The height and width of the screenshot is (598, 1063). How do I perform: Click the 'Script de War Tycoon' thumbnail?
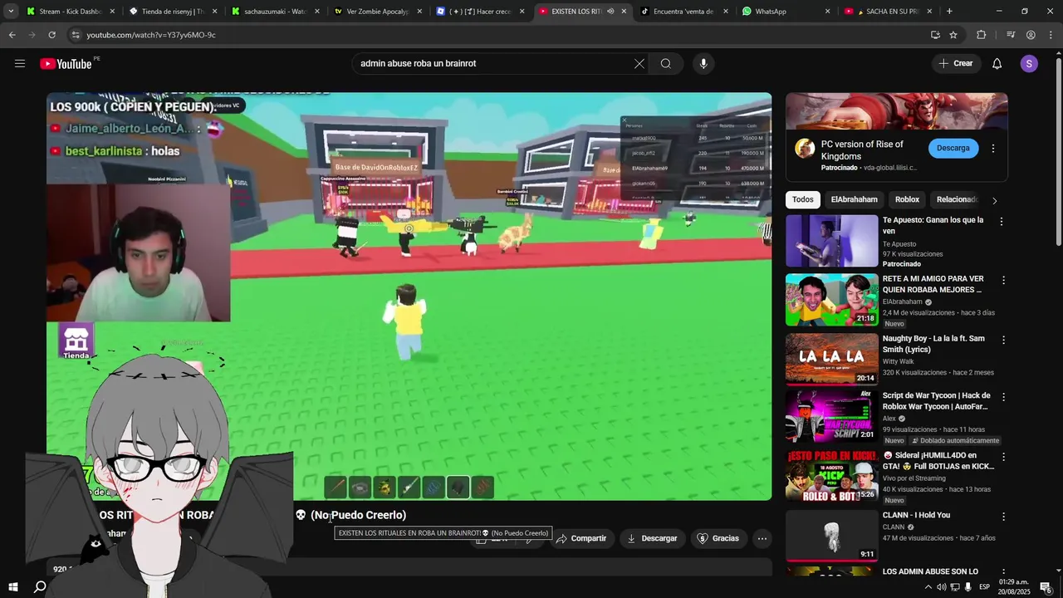coord(831,416)
